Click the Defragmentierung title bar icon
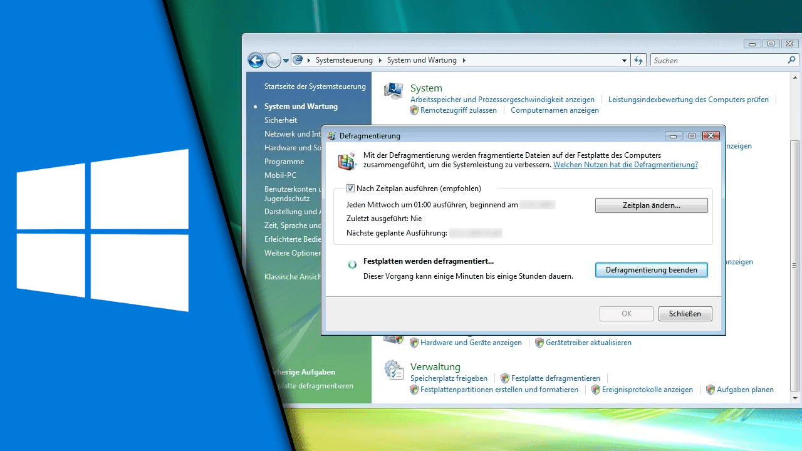Image resolution: width=802 pixels, height=451 pixels. pyautogui.click(x=331, y=135)
